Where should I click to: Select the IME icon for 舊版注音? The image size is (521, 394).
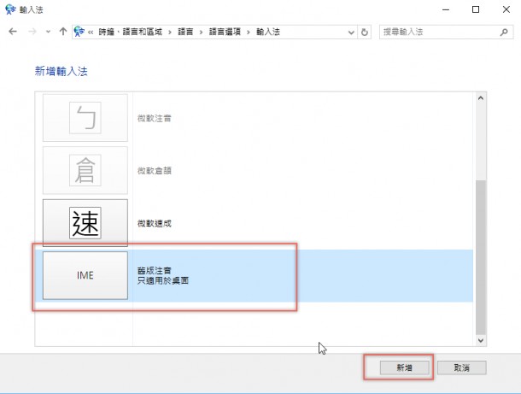[85, 275]
